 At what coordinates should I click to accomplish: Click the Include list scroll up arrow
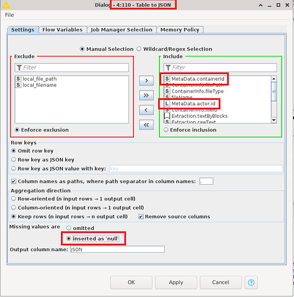coord(274,79)
